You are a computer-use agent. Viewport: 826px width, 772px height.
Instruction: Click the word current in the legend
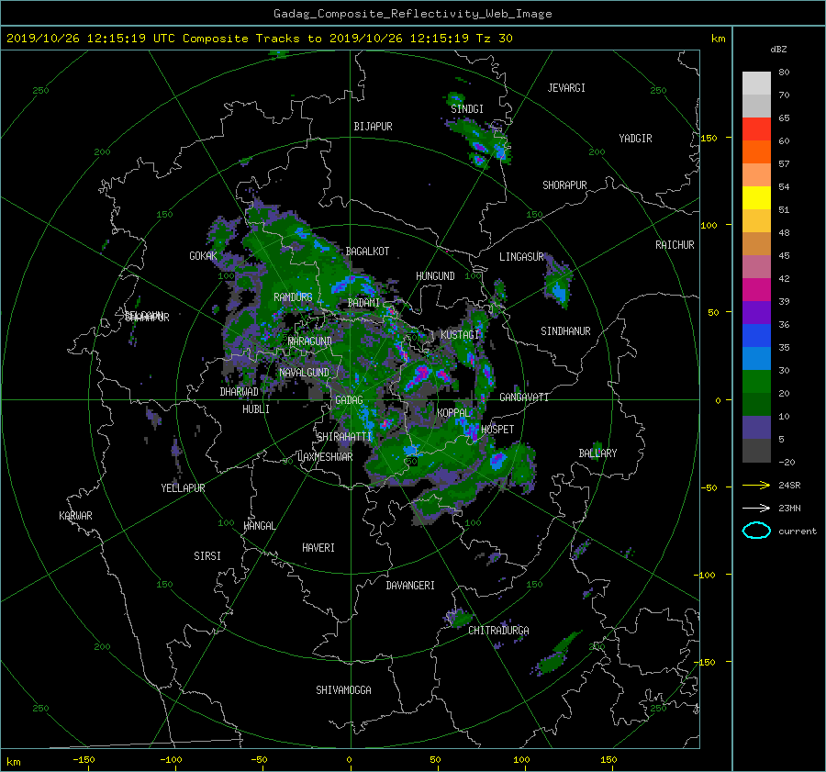(798, 531)
